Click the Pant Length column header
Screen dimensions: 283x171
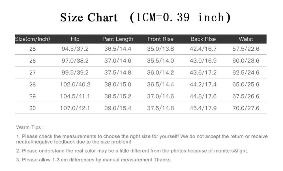point(117,39)
